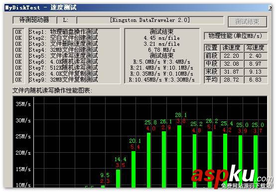Click the red 2.3 value on chart
The width and height of the screenshot is (276, 192).
tap(105, 181)
